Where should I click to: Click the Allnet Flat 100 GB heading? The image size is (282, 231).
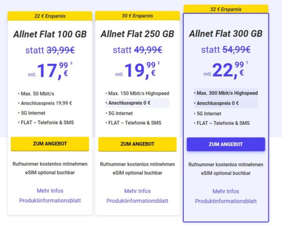(x=50, y=33)
